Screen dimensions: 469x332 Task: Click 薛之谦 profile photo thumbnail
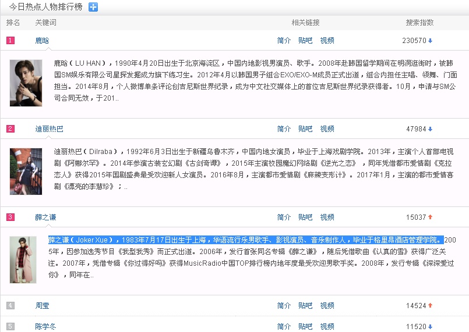coord(23,260)
